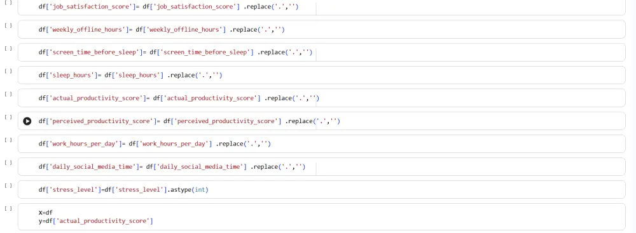This screenshot has width=636, height=233.
Task: Click the weekly_offline_hours replace code cell
Action: pyautogui.click(x=321, y=30)
